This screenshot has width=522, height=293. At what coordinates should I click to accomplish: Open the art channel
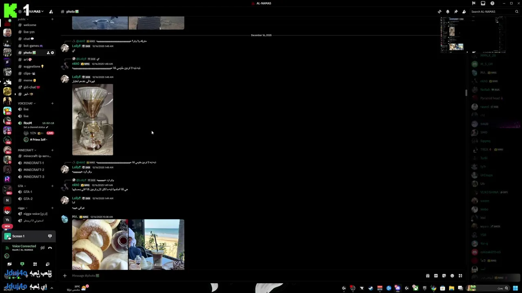click(x=35, y=59)
